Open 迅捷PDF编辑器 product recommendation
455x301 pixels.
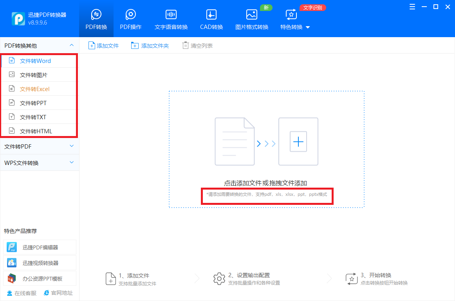40,247
